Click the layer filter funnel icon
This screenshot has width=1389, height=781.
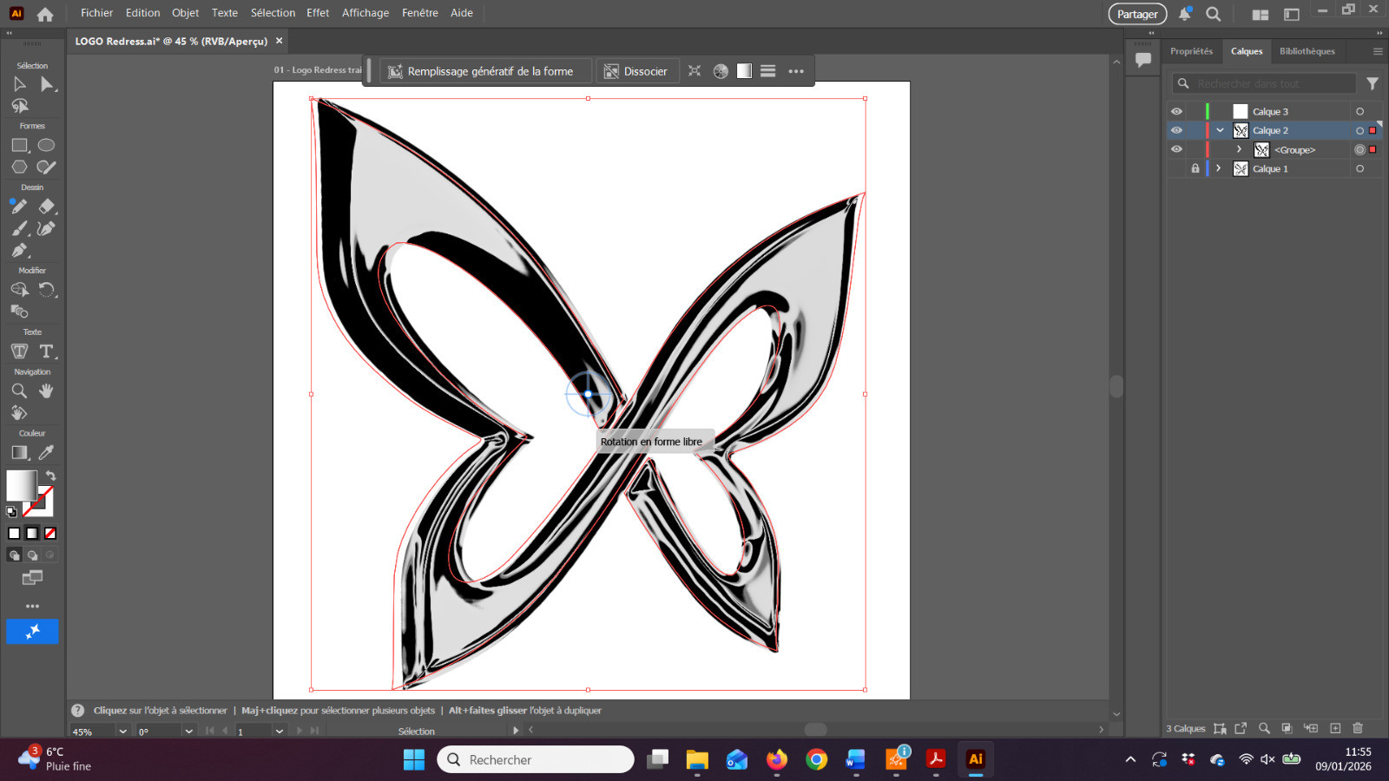pyautogui.click(x=1372, y=83)
